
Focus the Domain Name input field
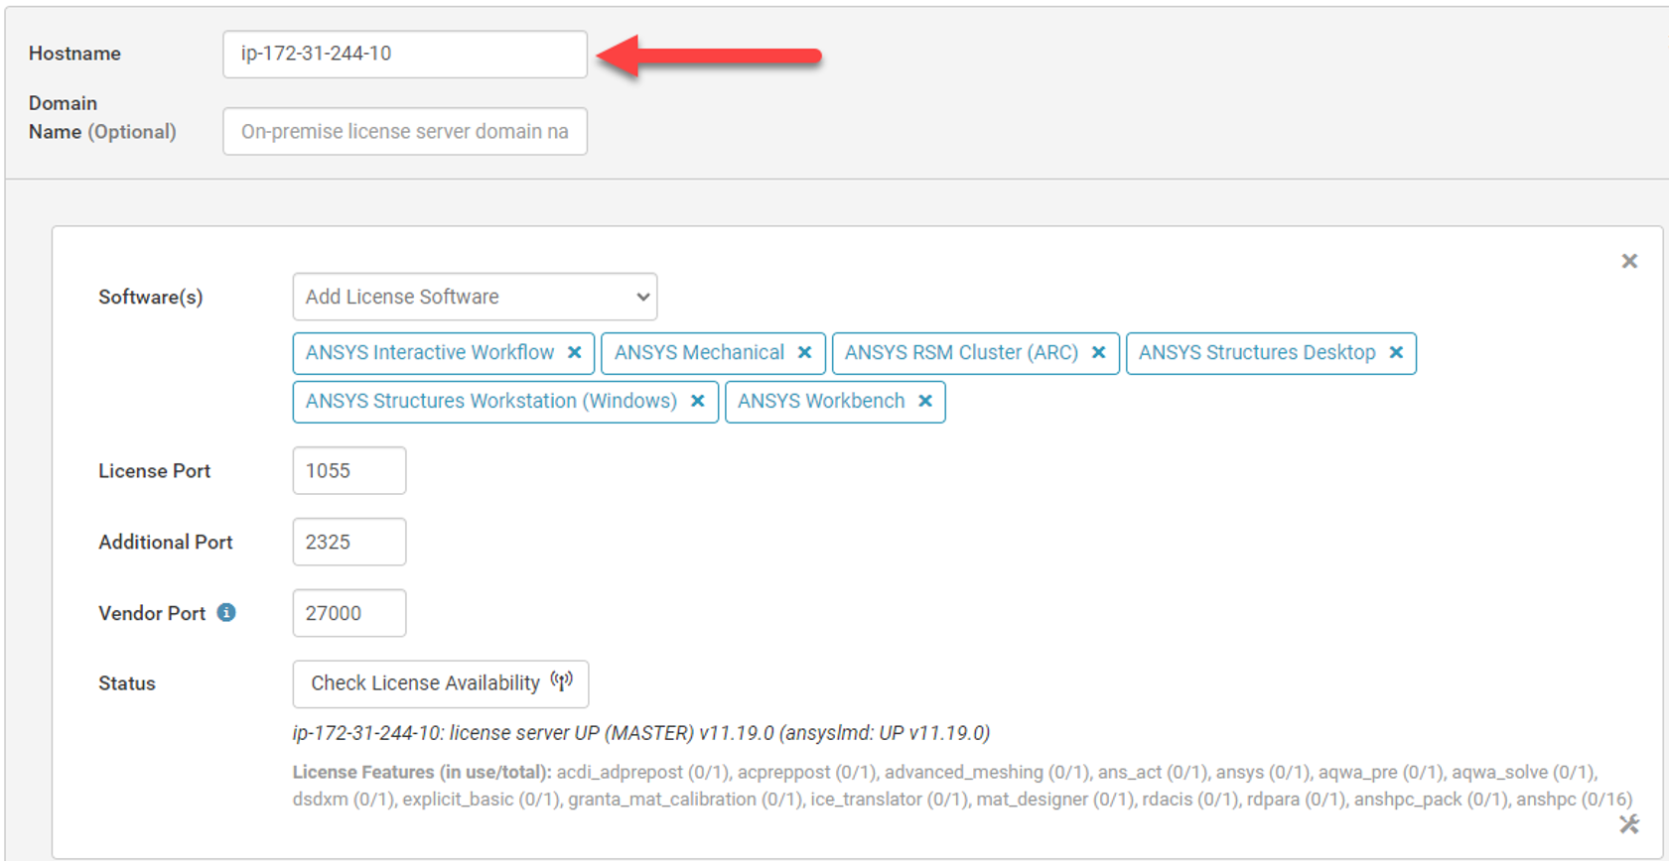pyautogui.click(x=405, y=131)
